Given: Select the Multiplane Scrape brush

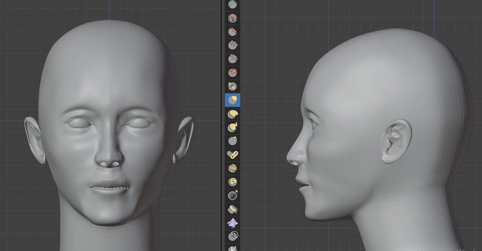Looking at the screenshot, I should click(x=233, y=73).
